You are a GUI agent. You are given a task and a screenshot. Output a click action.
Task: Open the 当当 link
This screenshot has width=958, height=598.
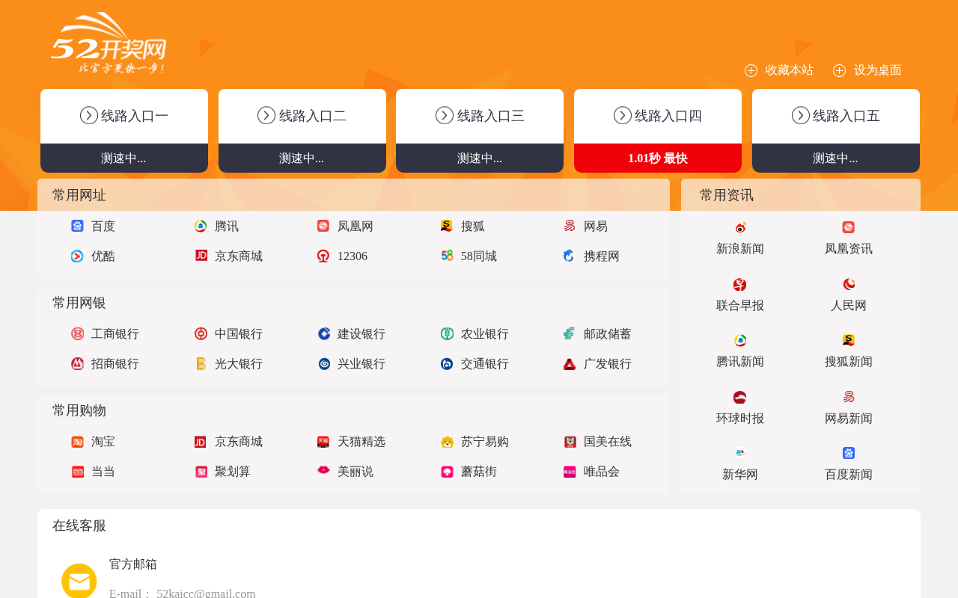tap(103, 472)
